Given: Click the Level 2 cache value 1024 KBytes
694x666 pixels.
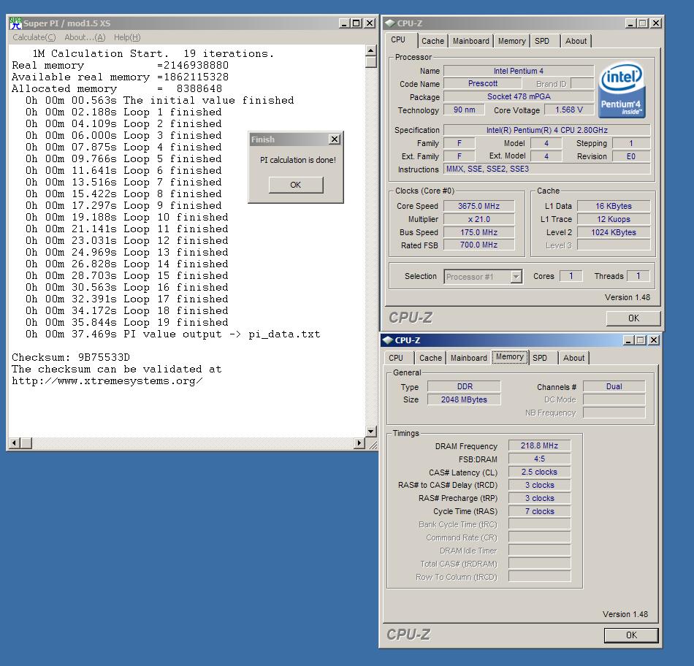Looking at the screenshot, I should coord(614,232).
